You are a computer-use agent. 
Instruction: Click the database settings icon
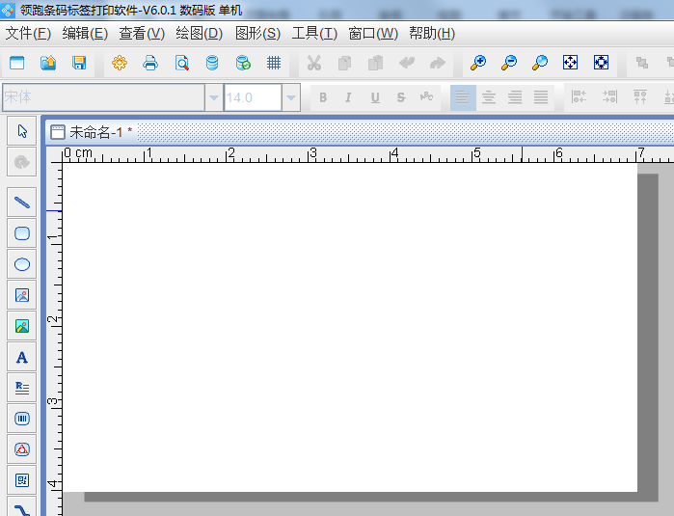click(212, 63)
